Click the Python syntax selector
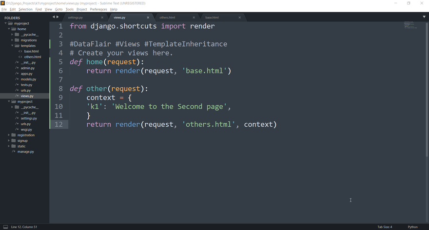Viewport: 429px width, 230px height. [x=412, y=227]
